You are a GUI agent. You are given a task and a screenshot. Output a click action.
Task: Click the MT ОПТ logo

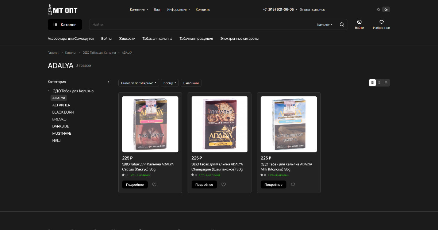(x=62, y=9)
